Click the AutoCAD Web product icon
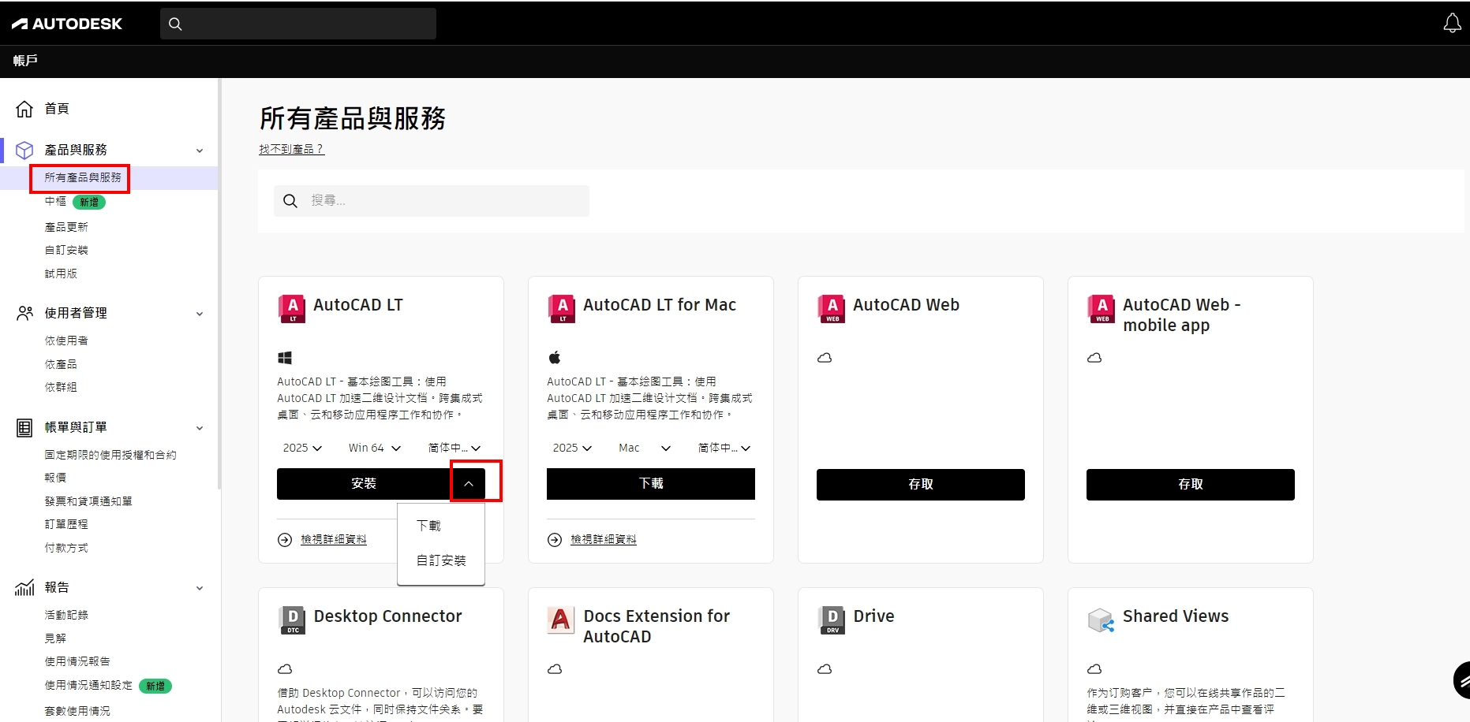The width and height of the screenshot is (1470, 722). point(832,308)
